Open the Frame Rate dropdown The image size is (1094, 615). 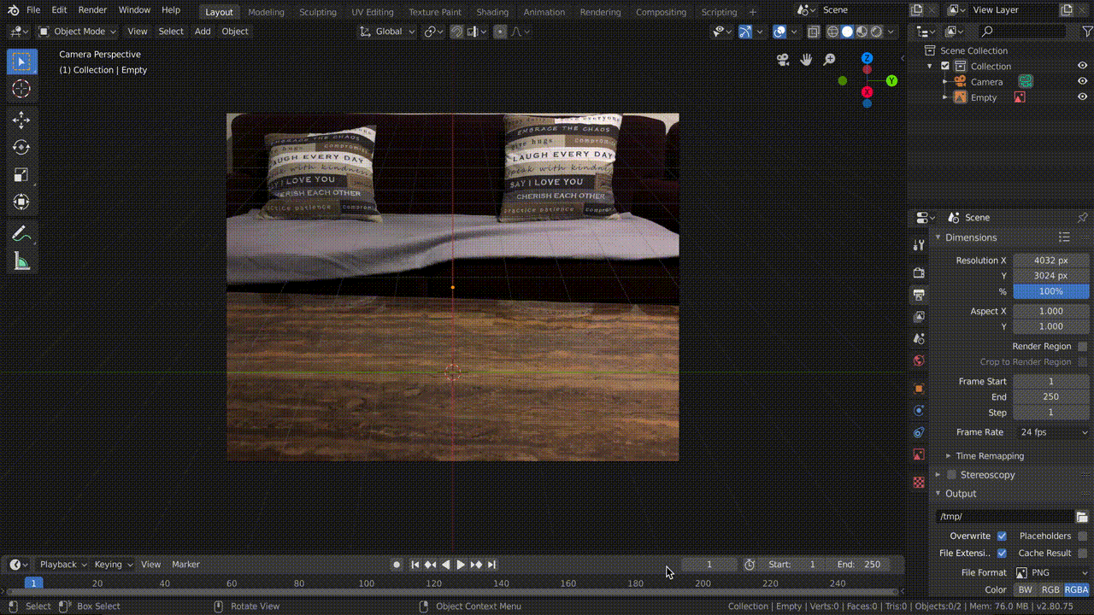coord(1050,432)
